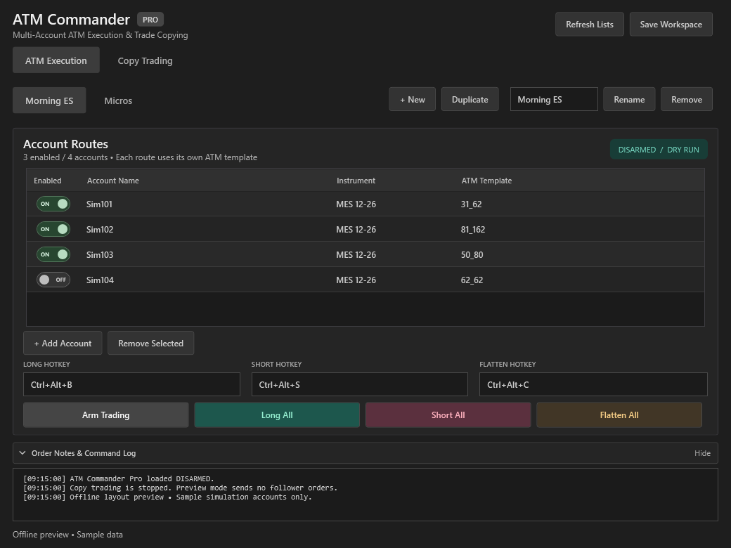Click the Instrument column header
The width and height of the screenshot is (731, 548).
pyautogui.click(x=356, y=181)
